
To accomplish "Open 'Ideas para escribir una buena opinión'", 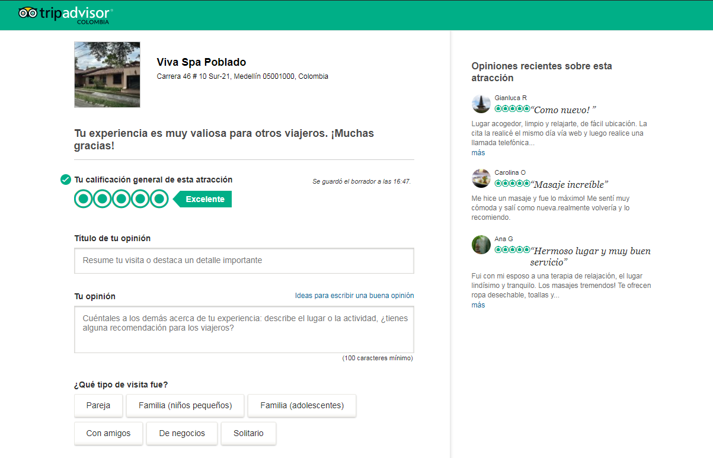I will pyautogui.click(x=354, y=296).
